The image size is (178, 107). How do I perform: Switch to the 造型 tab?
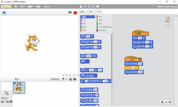pos(91,12)
